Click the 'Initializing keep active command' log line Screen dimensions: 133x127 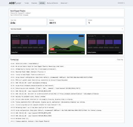(x=66, y=105)
